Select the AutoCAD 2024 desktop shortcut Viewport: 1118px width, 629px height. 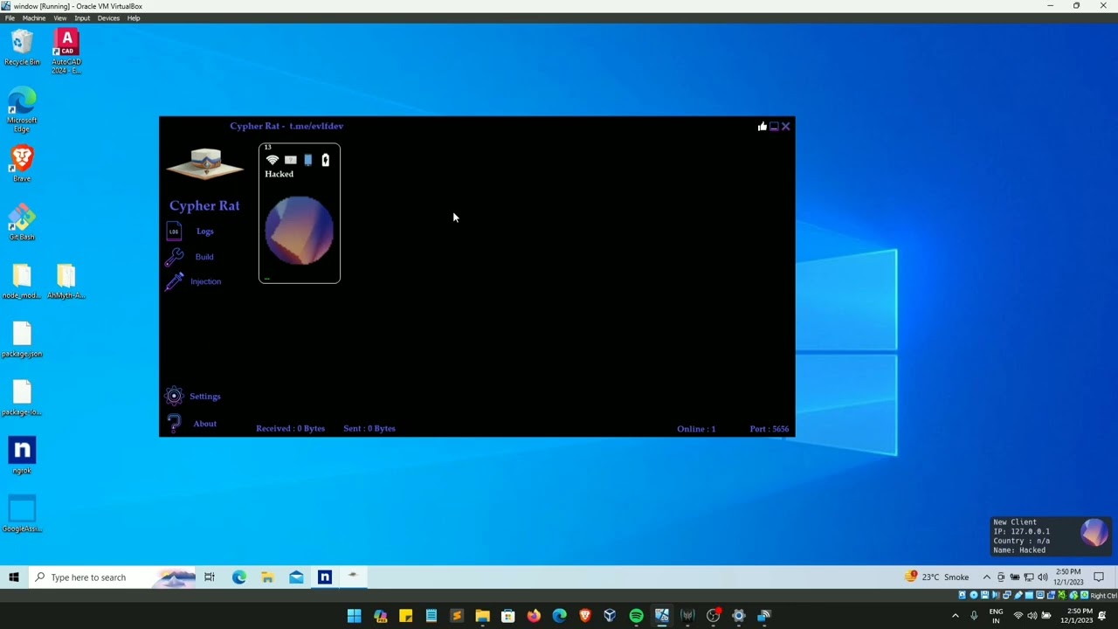[x=66, y=52]
